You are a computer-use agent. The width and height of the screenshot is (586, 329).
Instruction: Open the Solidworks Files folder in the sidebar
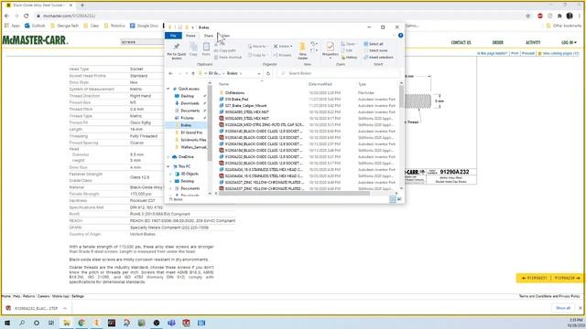coord(193,140)
